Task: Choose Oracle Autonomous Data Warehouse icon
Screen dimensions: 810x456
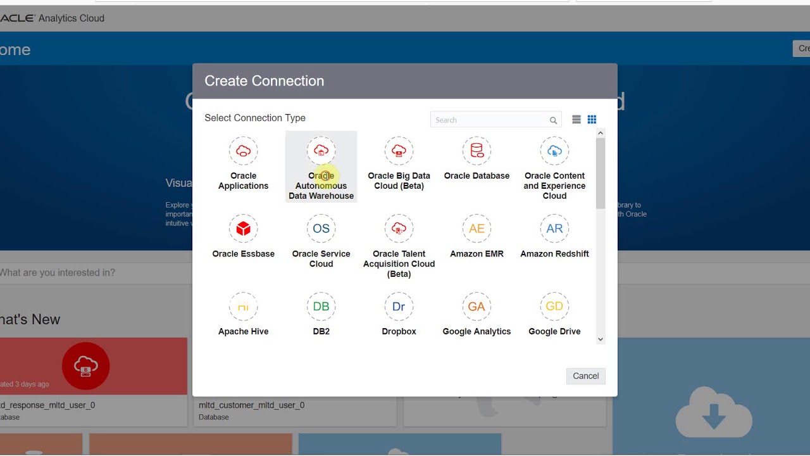Action: (321, 151)
